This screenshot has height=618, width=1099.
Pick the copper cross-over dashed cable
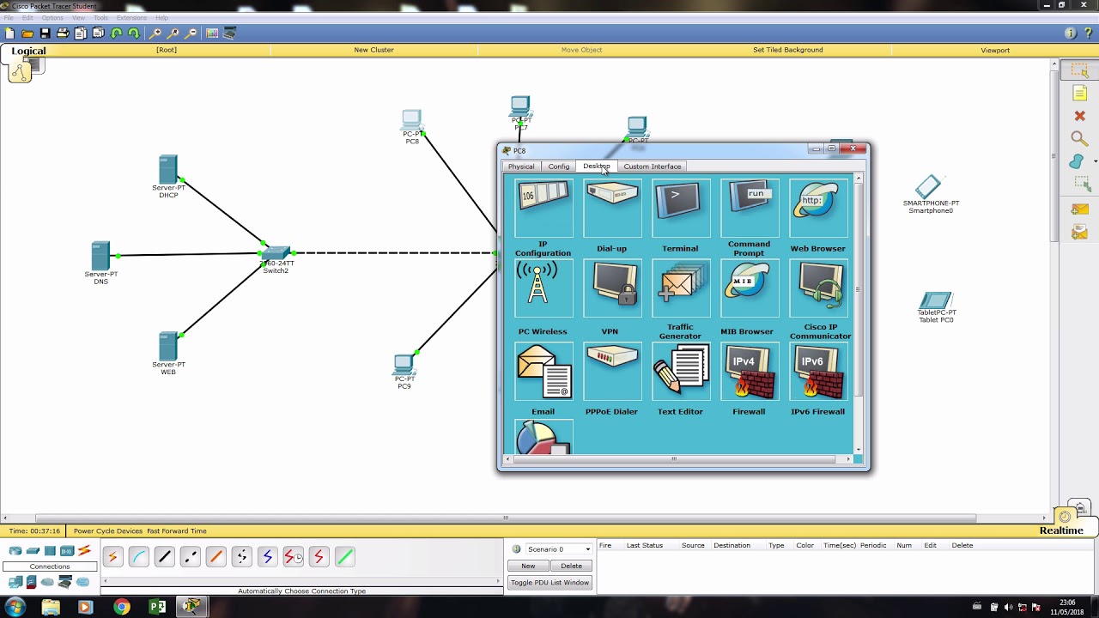pyautogui.click(x=190, y=557)
